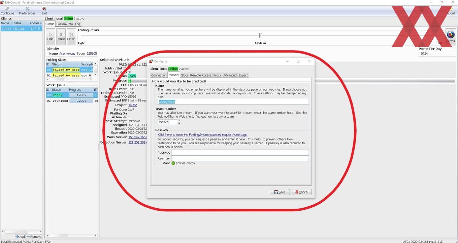The image size is (458, 243).
Task: Select the local client row
Action: 21,29
